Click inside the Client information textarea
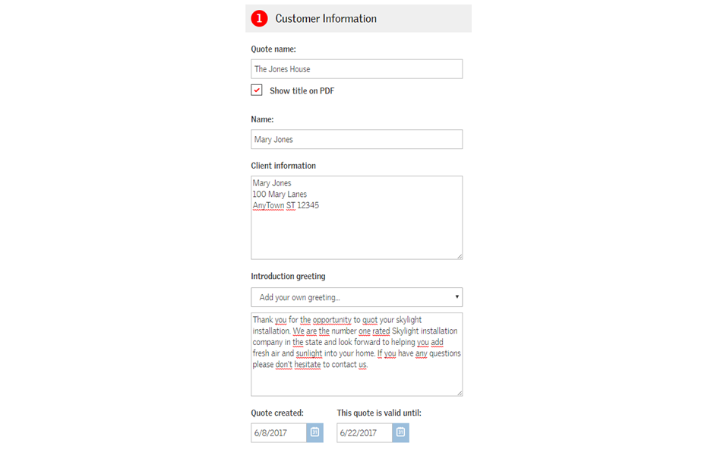Viewport: 714px width, 456px height. (356, 218)
